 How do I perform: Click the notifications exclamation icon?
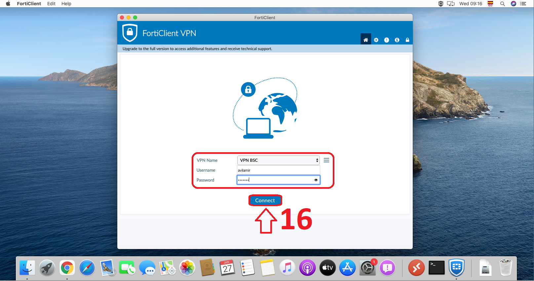point(387,40)
